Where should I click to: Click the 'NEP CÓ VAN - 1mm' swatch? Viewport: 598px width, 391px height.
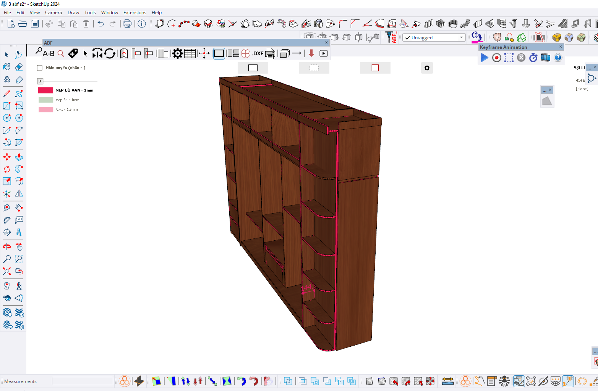tap(45, 90)
